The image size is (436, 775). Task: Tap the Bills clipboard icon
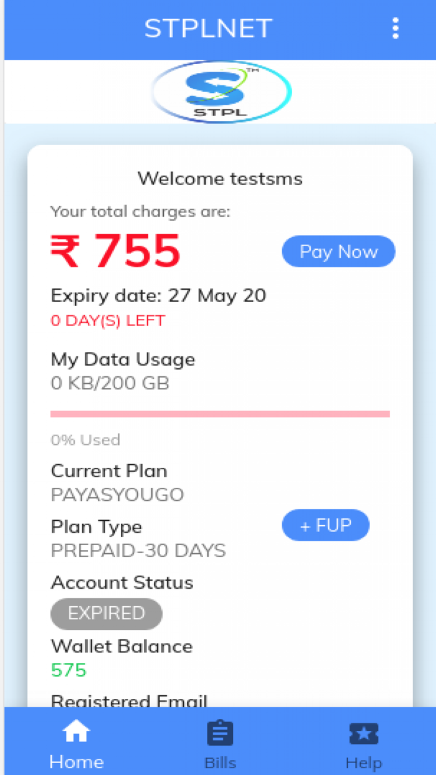[220, 733]
